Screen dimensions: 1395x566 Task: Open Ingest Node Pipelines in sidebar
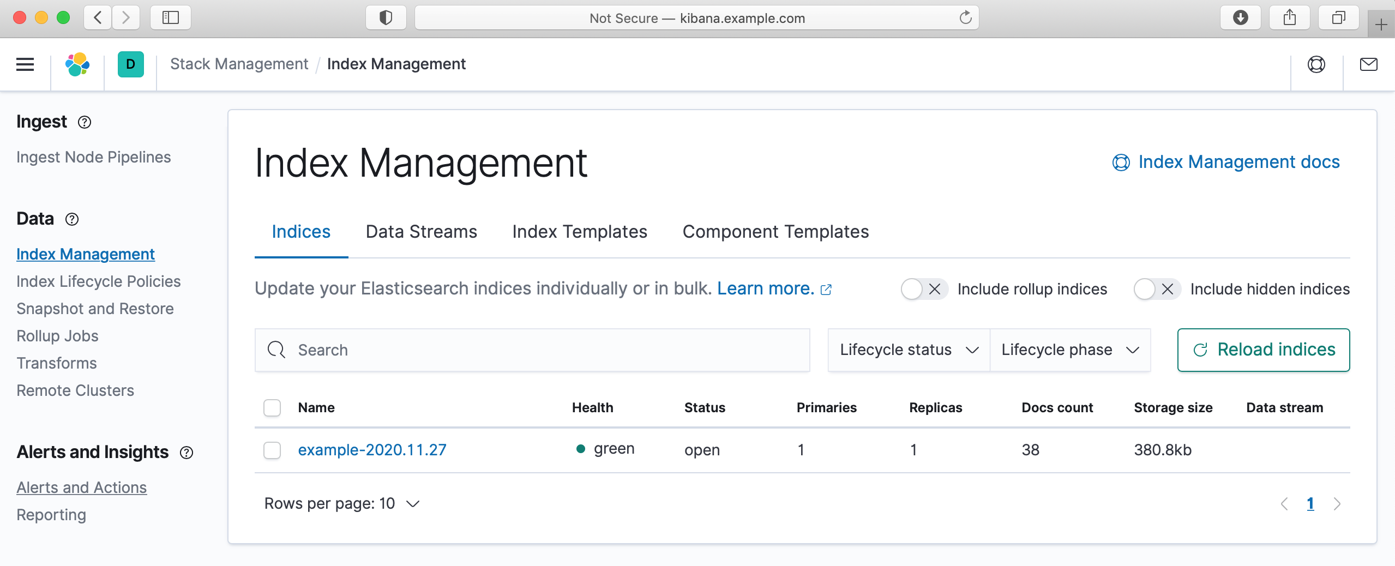(x=94, y=158)
